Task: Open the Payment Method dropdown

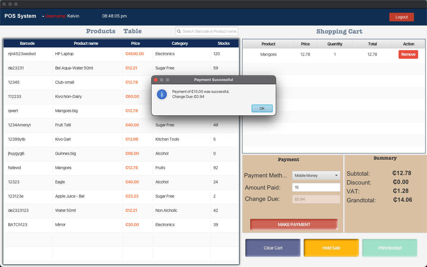Action: (x=316, y=175)
